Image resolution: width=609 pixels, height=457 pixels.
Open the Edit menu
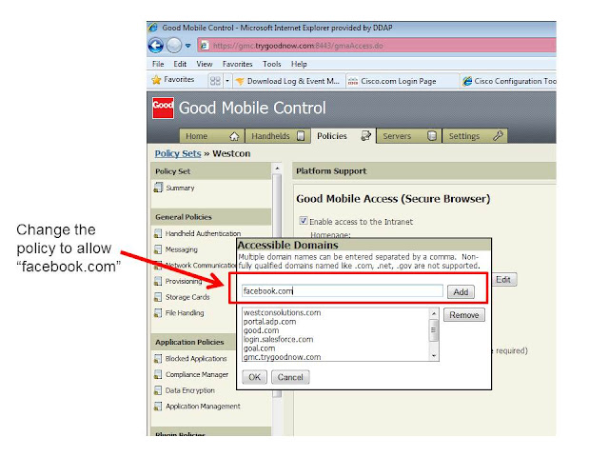(x=180, y=64)
